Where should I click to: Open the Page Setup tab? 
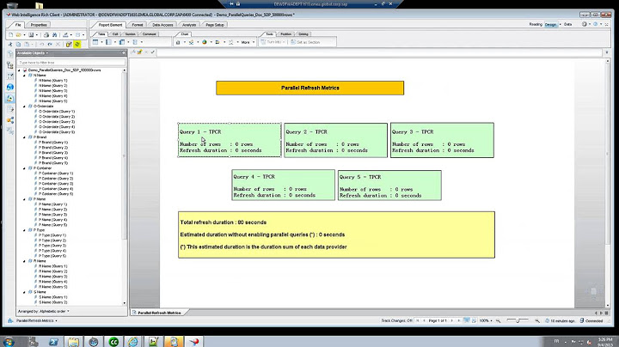[215, 25]
